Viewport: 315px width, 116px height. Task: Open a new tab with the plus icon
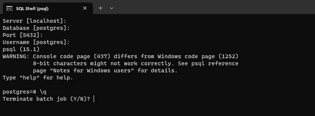[100, 8]
